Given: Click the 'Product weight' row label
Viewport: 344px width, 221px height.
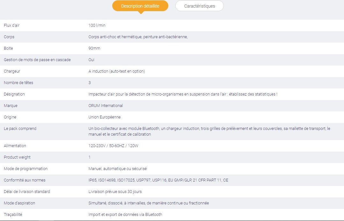Looking at the screenshot, I should (x=17, y=157).
